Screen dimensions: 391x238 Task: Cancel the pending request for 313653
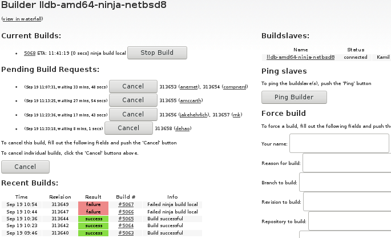click(133, 87)
